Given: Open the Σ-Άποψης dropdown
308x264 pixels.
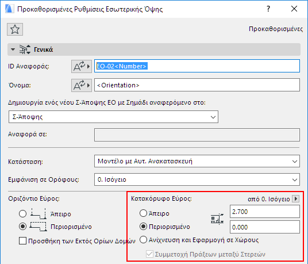Looking at the screenshot, I should coord(113,117).
